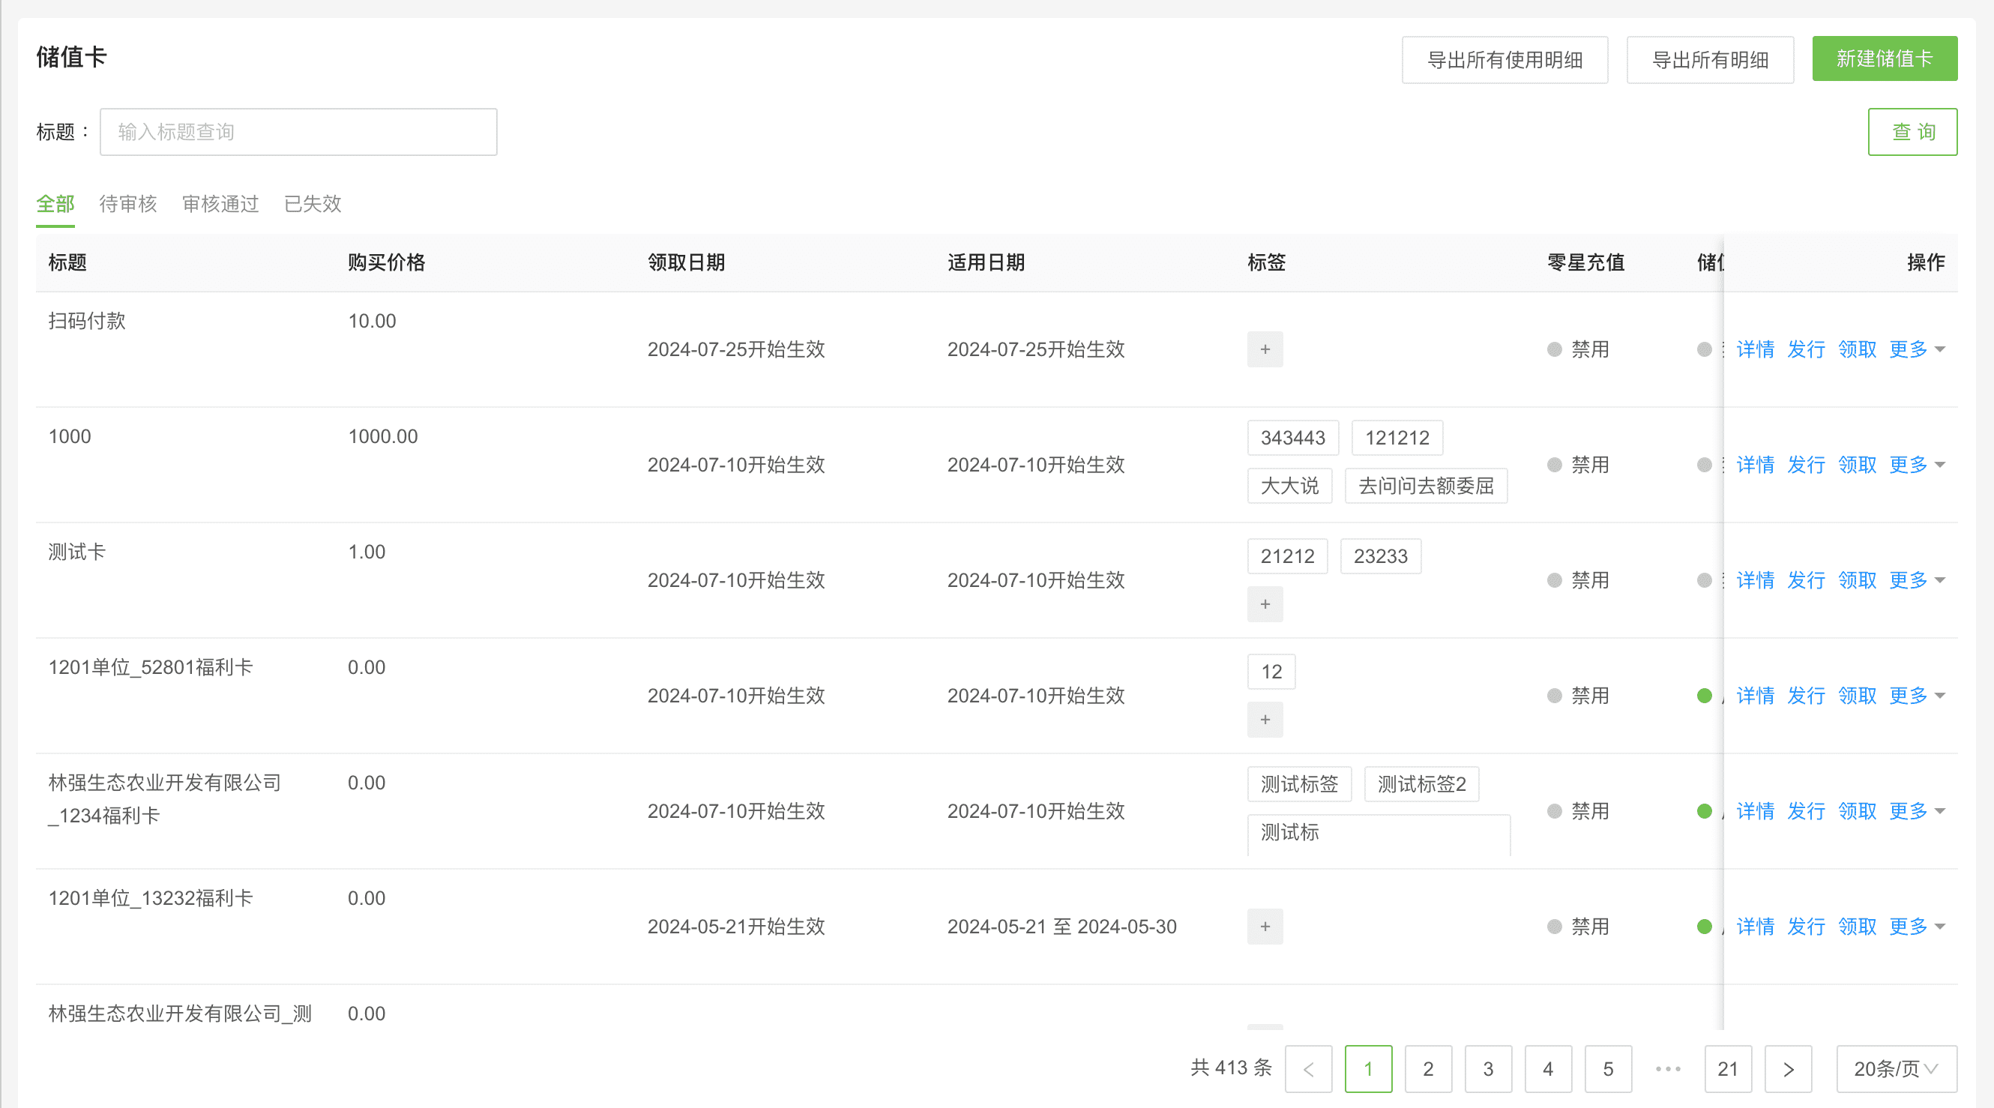
Task: Click the previous page arrow
Action: click(x=1308, y=1068)
